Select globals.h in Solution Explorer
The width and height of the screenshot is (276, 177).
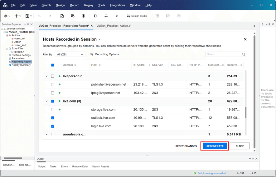point(19,52)
